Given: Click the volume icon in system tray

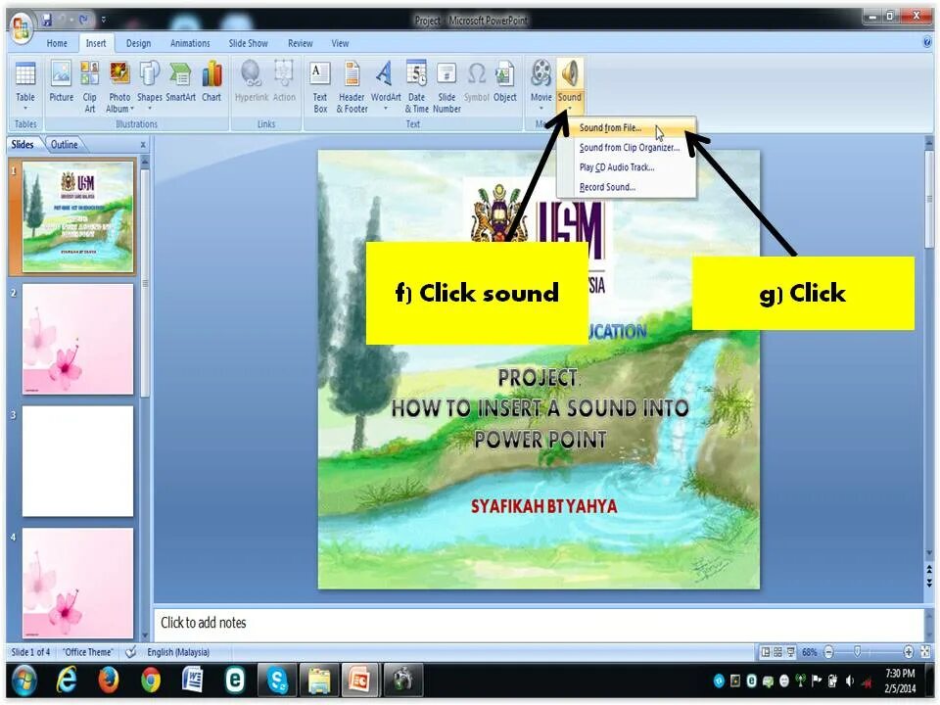Looking at the screenshot, I should click(850, 681).
